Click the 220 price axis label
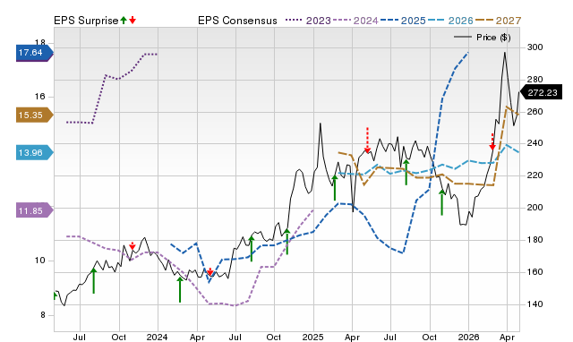Screen dimensions: 573x342 535,175
